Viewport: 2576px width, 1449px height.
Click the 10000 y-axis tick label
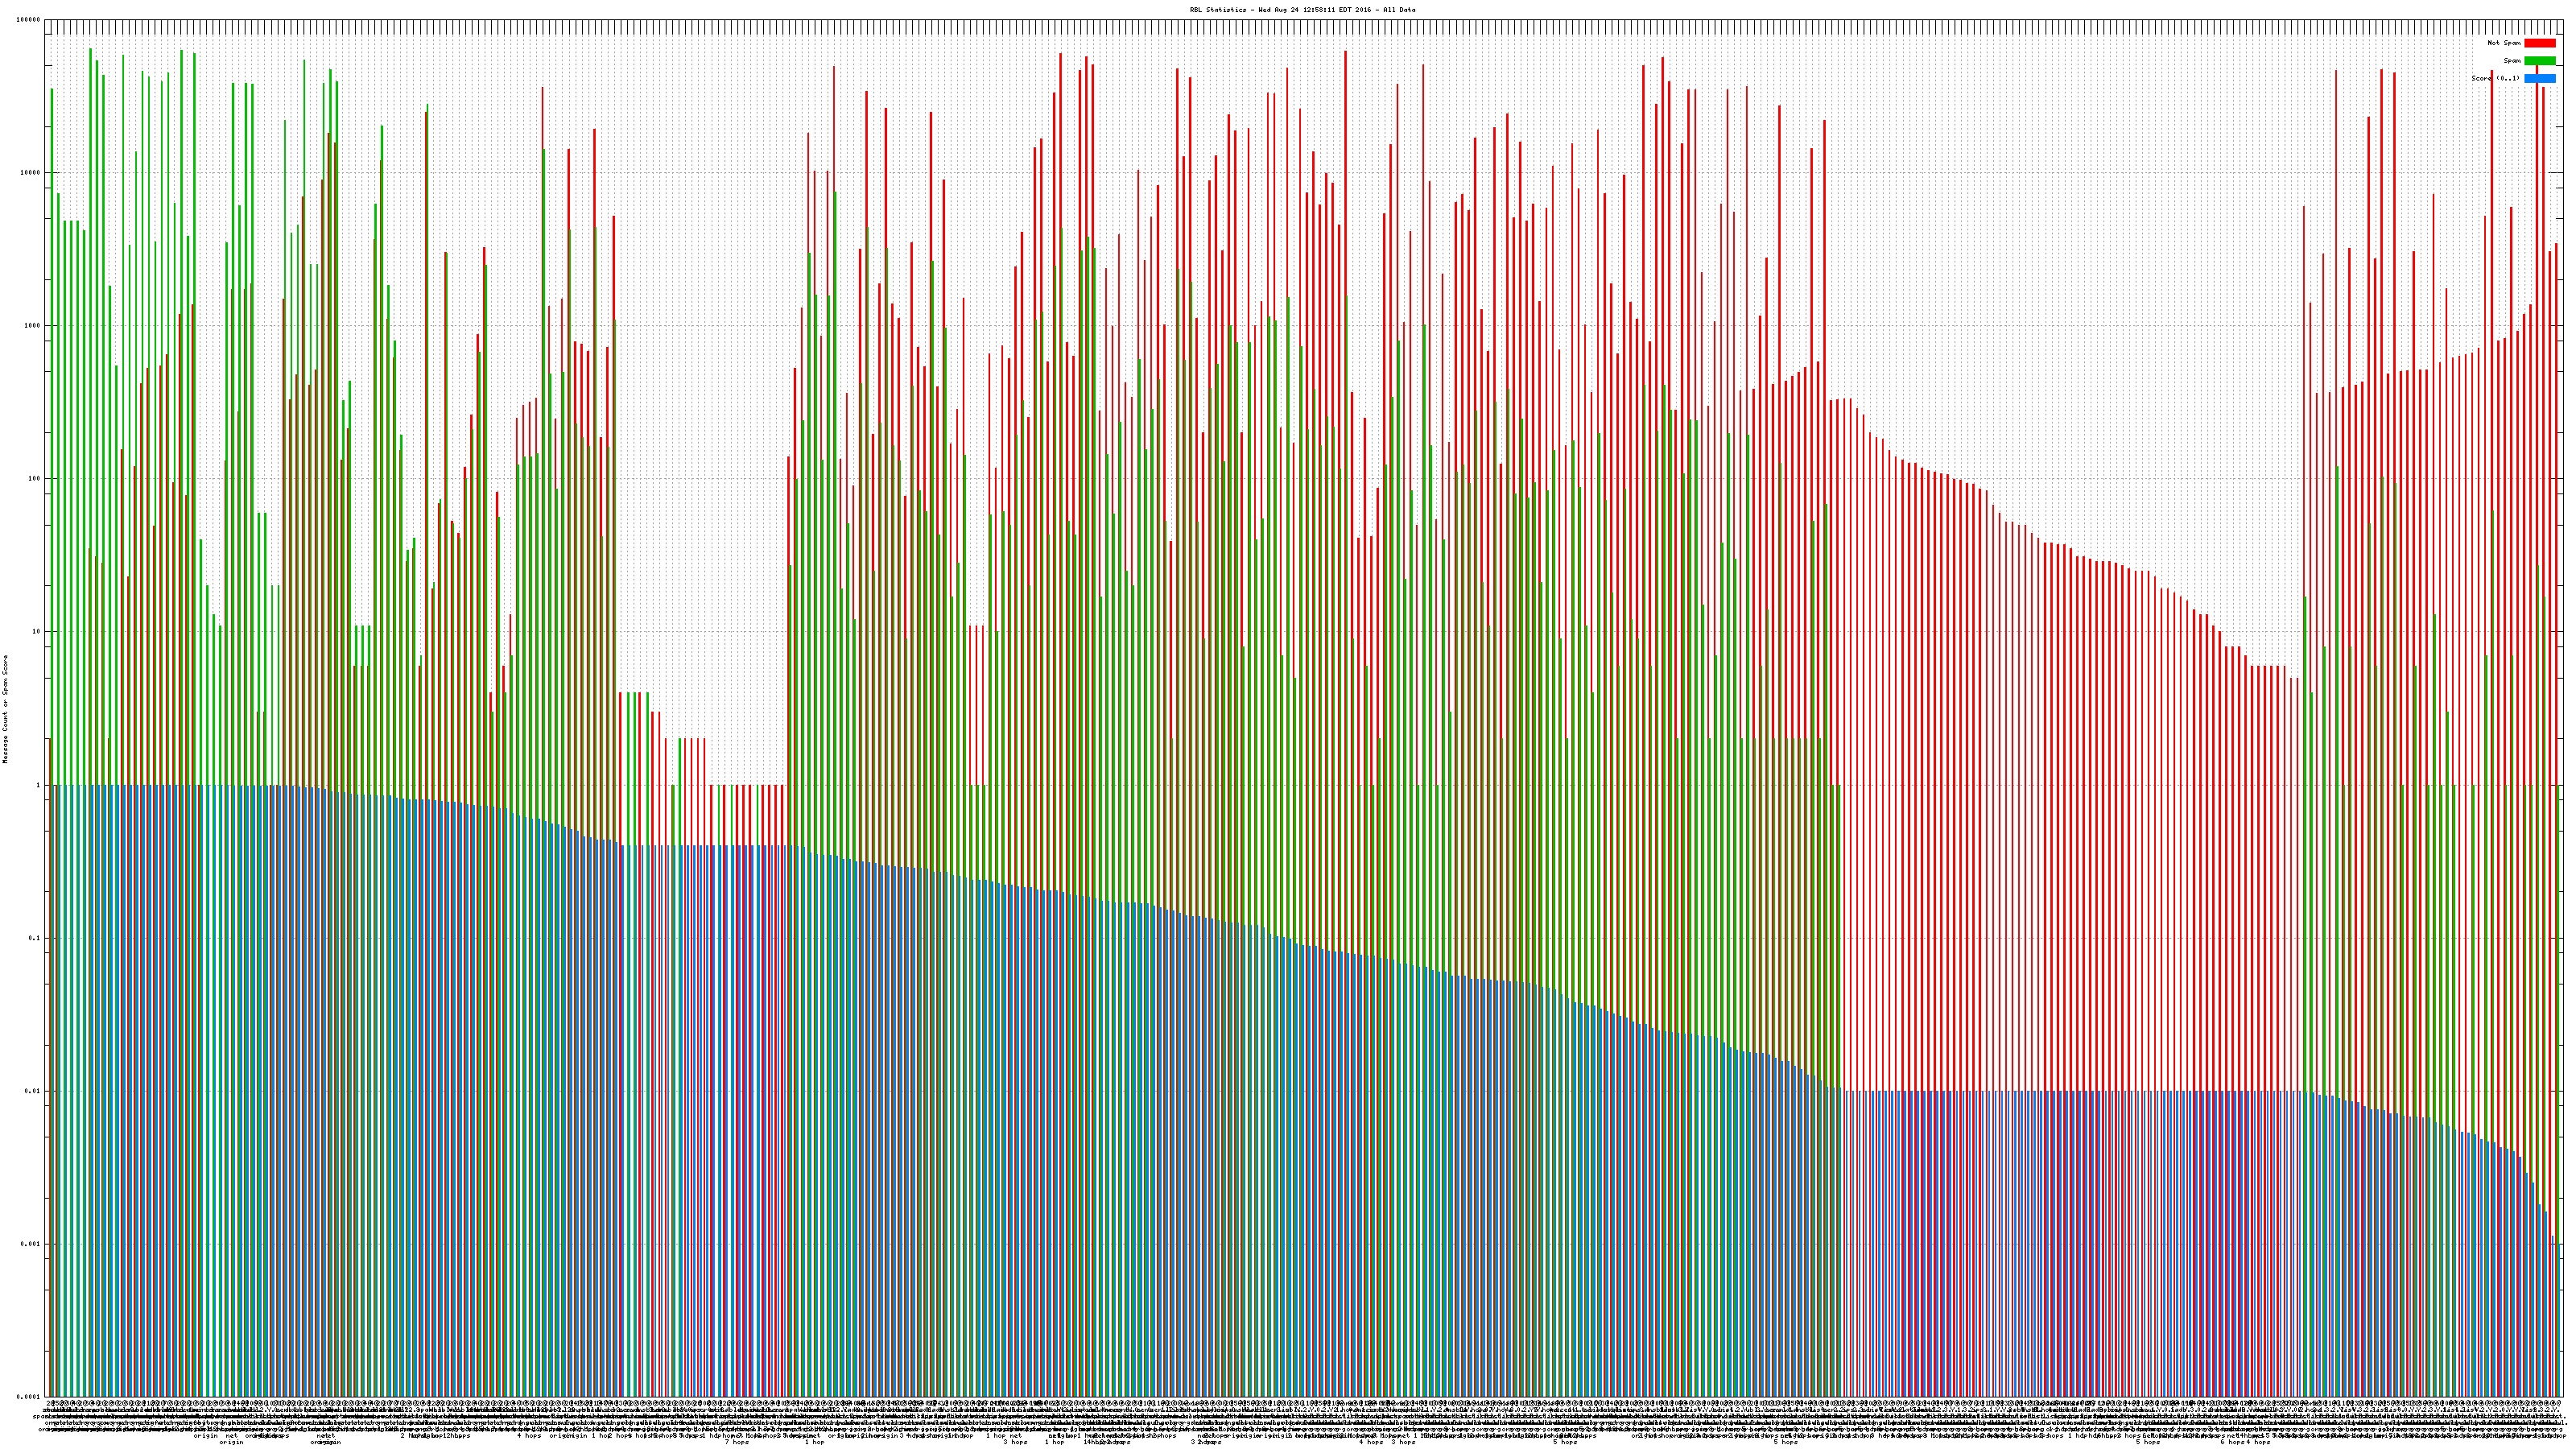coord(31,173)
